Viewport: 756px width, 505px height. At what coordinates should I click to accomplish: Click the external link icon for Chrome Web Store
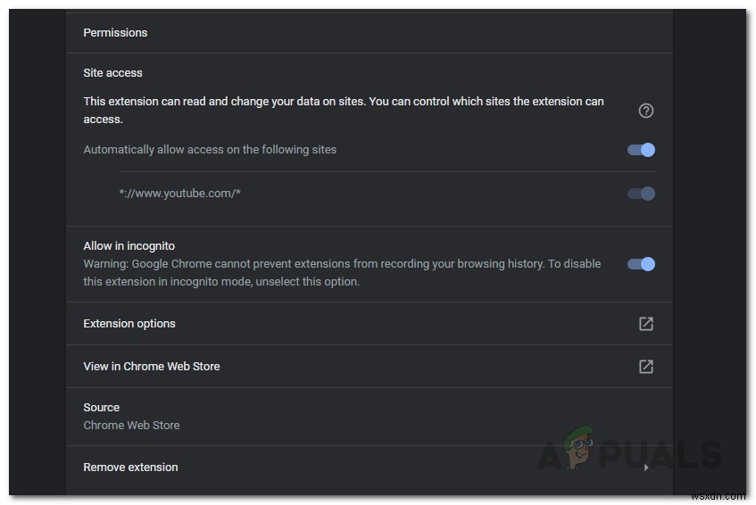[x=646, y=367]
